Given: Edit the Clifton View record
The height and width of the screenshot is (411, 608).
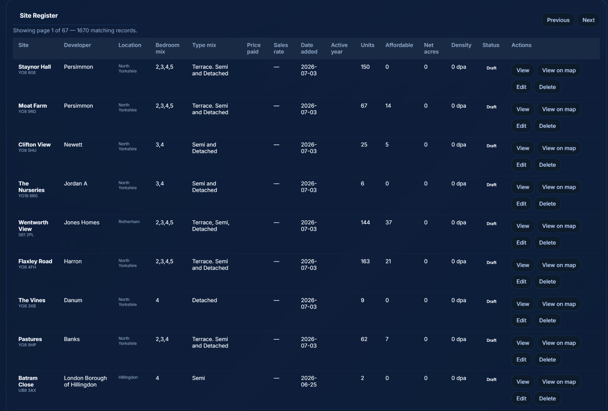Looking at the screenshot, I should click(521, 165).
